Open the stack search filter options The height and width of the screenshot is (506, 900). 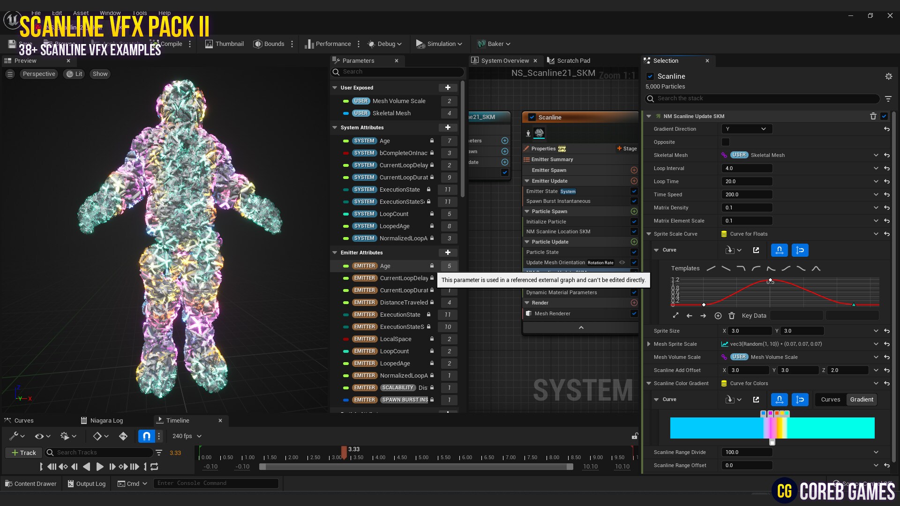[x=888, y=99]
